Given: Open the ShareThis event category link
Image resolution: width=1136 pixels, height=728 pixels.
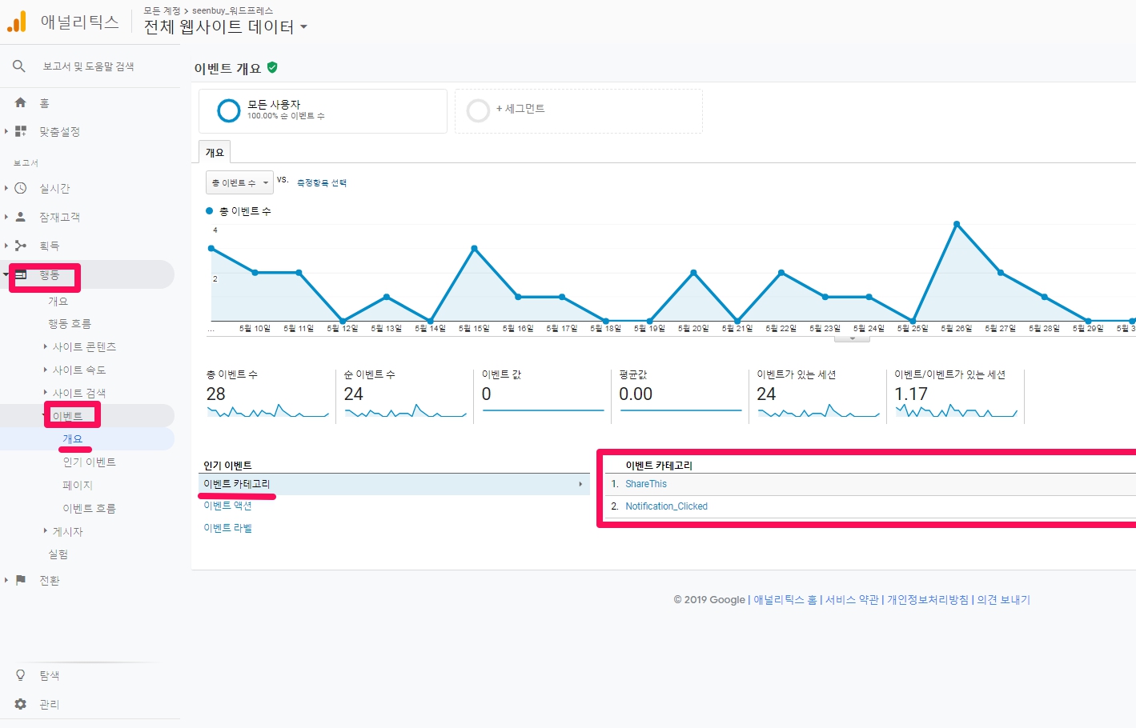Looking at the screenshot, I should tap(646, 484).
